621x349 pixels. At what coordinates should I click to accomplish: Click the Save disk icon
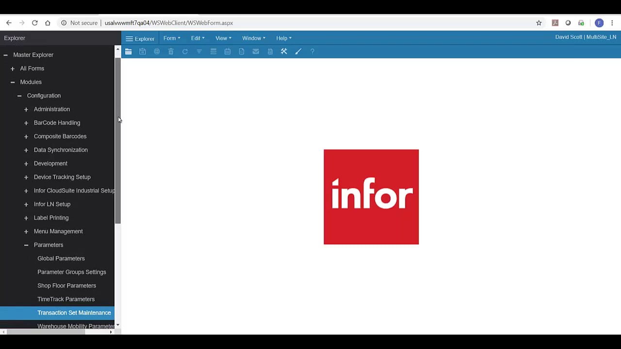tap(143, 51)
